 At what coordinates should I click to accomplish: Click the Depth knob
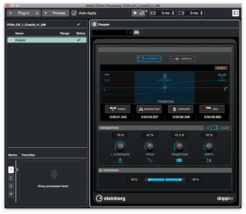209,147
